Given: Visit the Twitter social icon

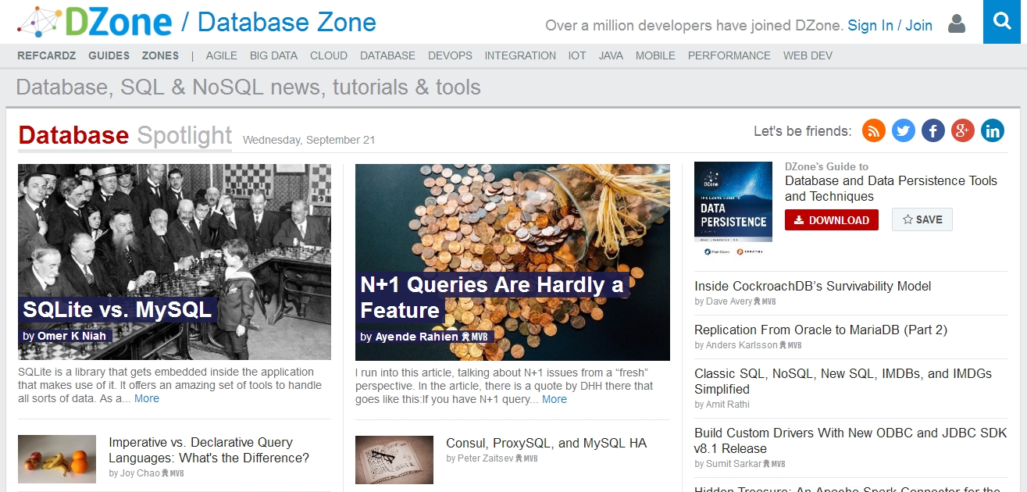Looking at the screenshot, I should point(904,130).
